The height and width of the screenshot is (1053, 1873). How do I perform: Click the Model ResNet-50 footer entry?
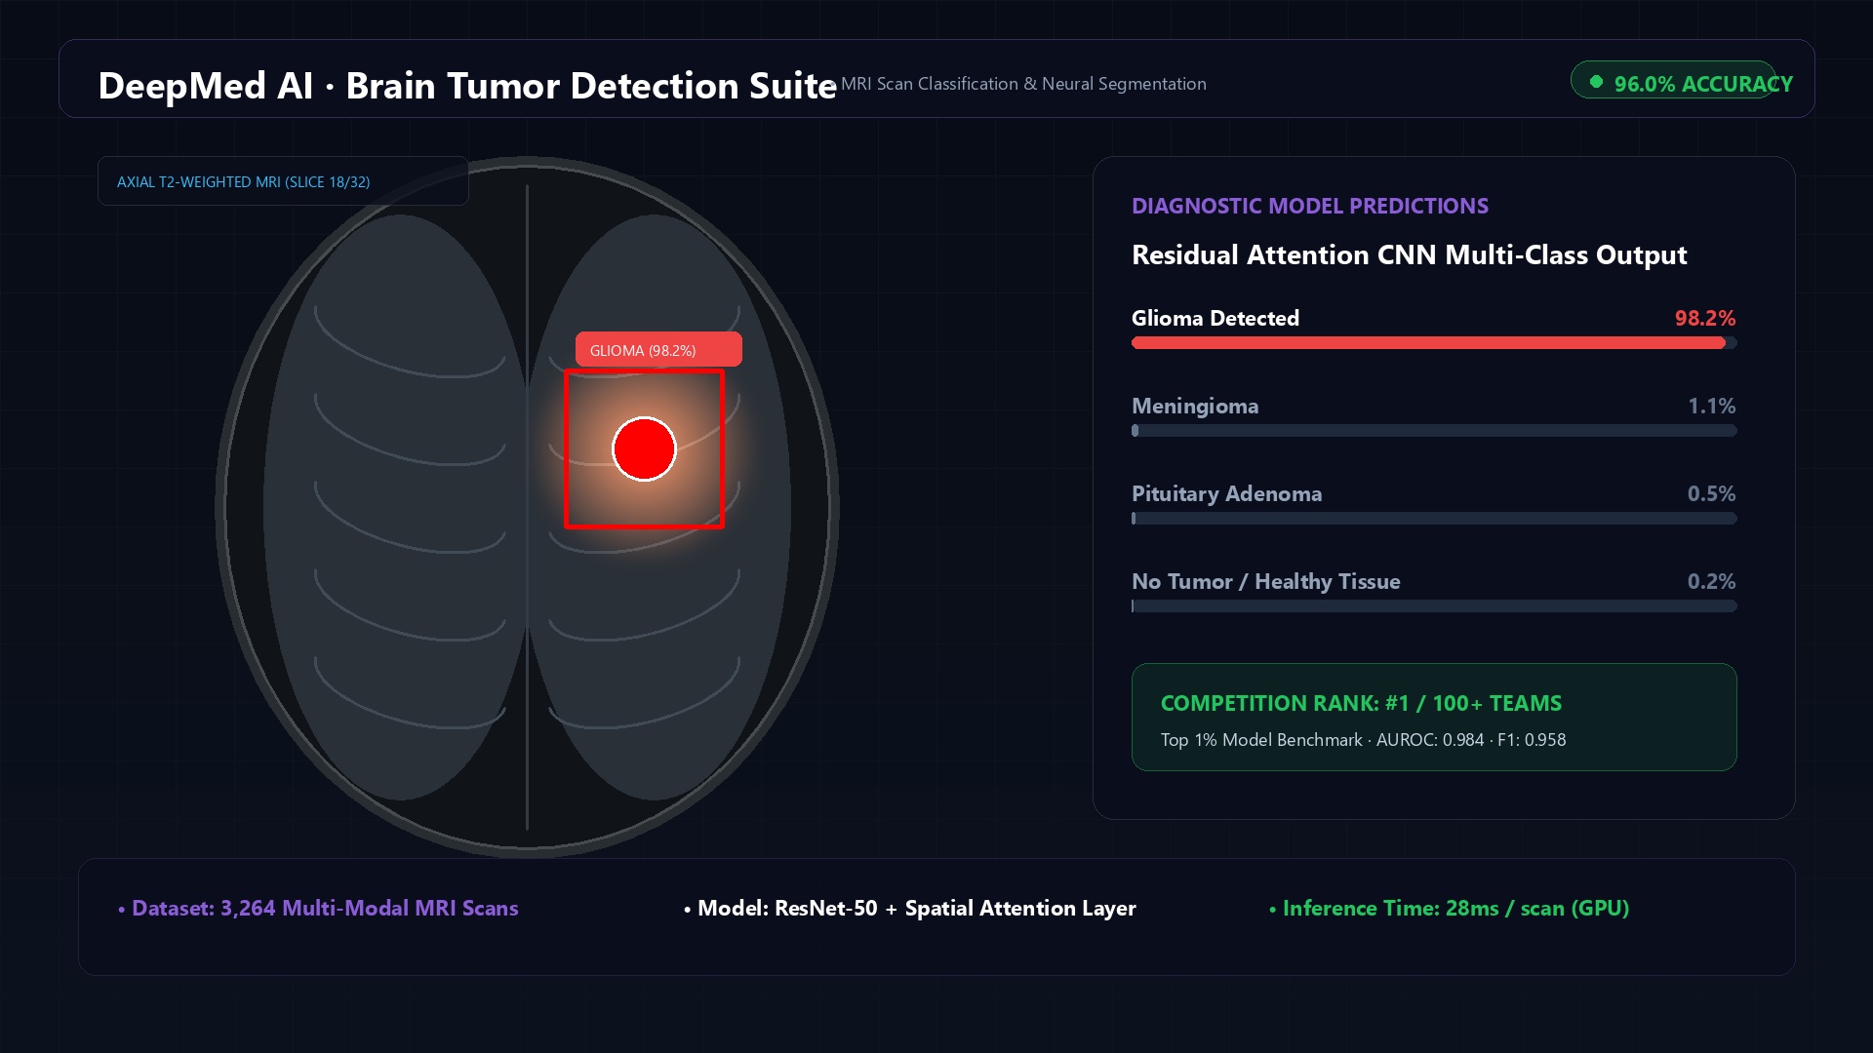(909, 908)
